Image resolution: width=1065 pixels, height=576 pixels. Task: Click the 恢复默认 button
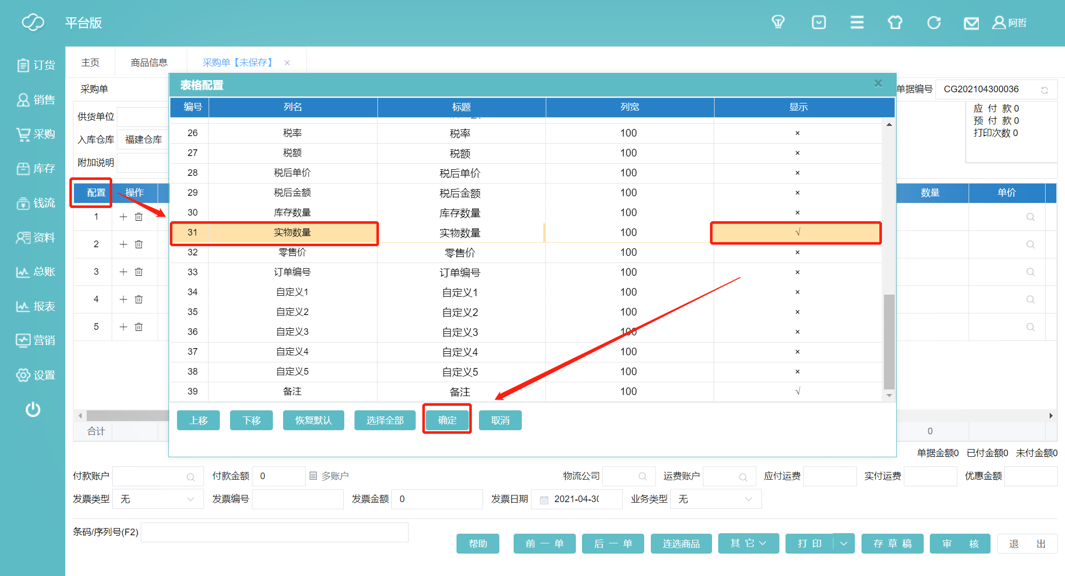[x=313, y=420]
